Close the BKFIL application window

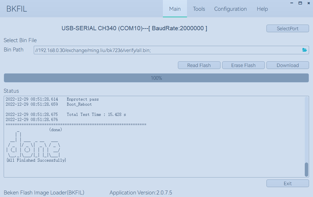click(x=309, y=3)
